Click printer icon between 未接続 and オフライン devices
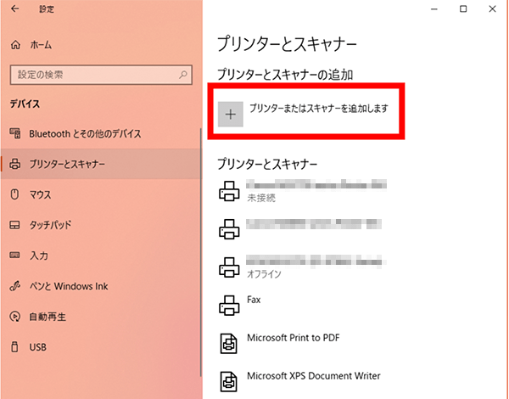This screenshot has height=399, width=509. [x=229, y=229]
